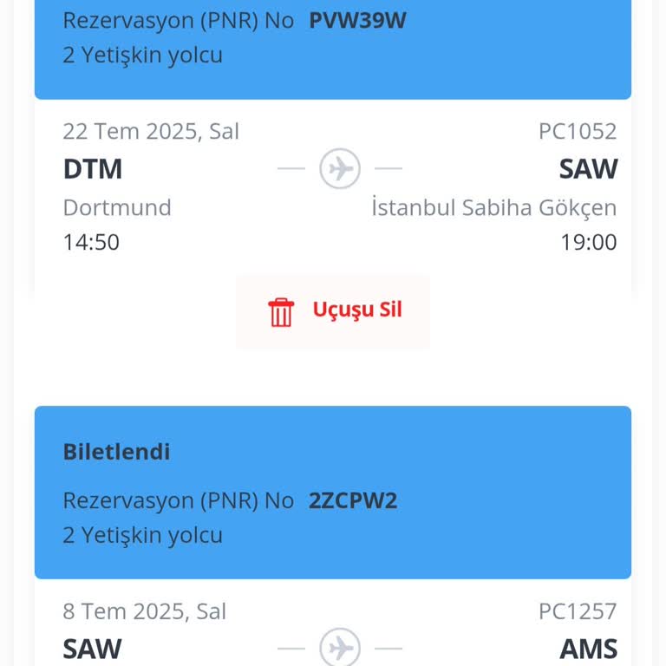This screenshot has height=666, width=666.
Task: Click the Dortmund city name
Action: (117, 208)
